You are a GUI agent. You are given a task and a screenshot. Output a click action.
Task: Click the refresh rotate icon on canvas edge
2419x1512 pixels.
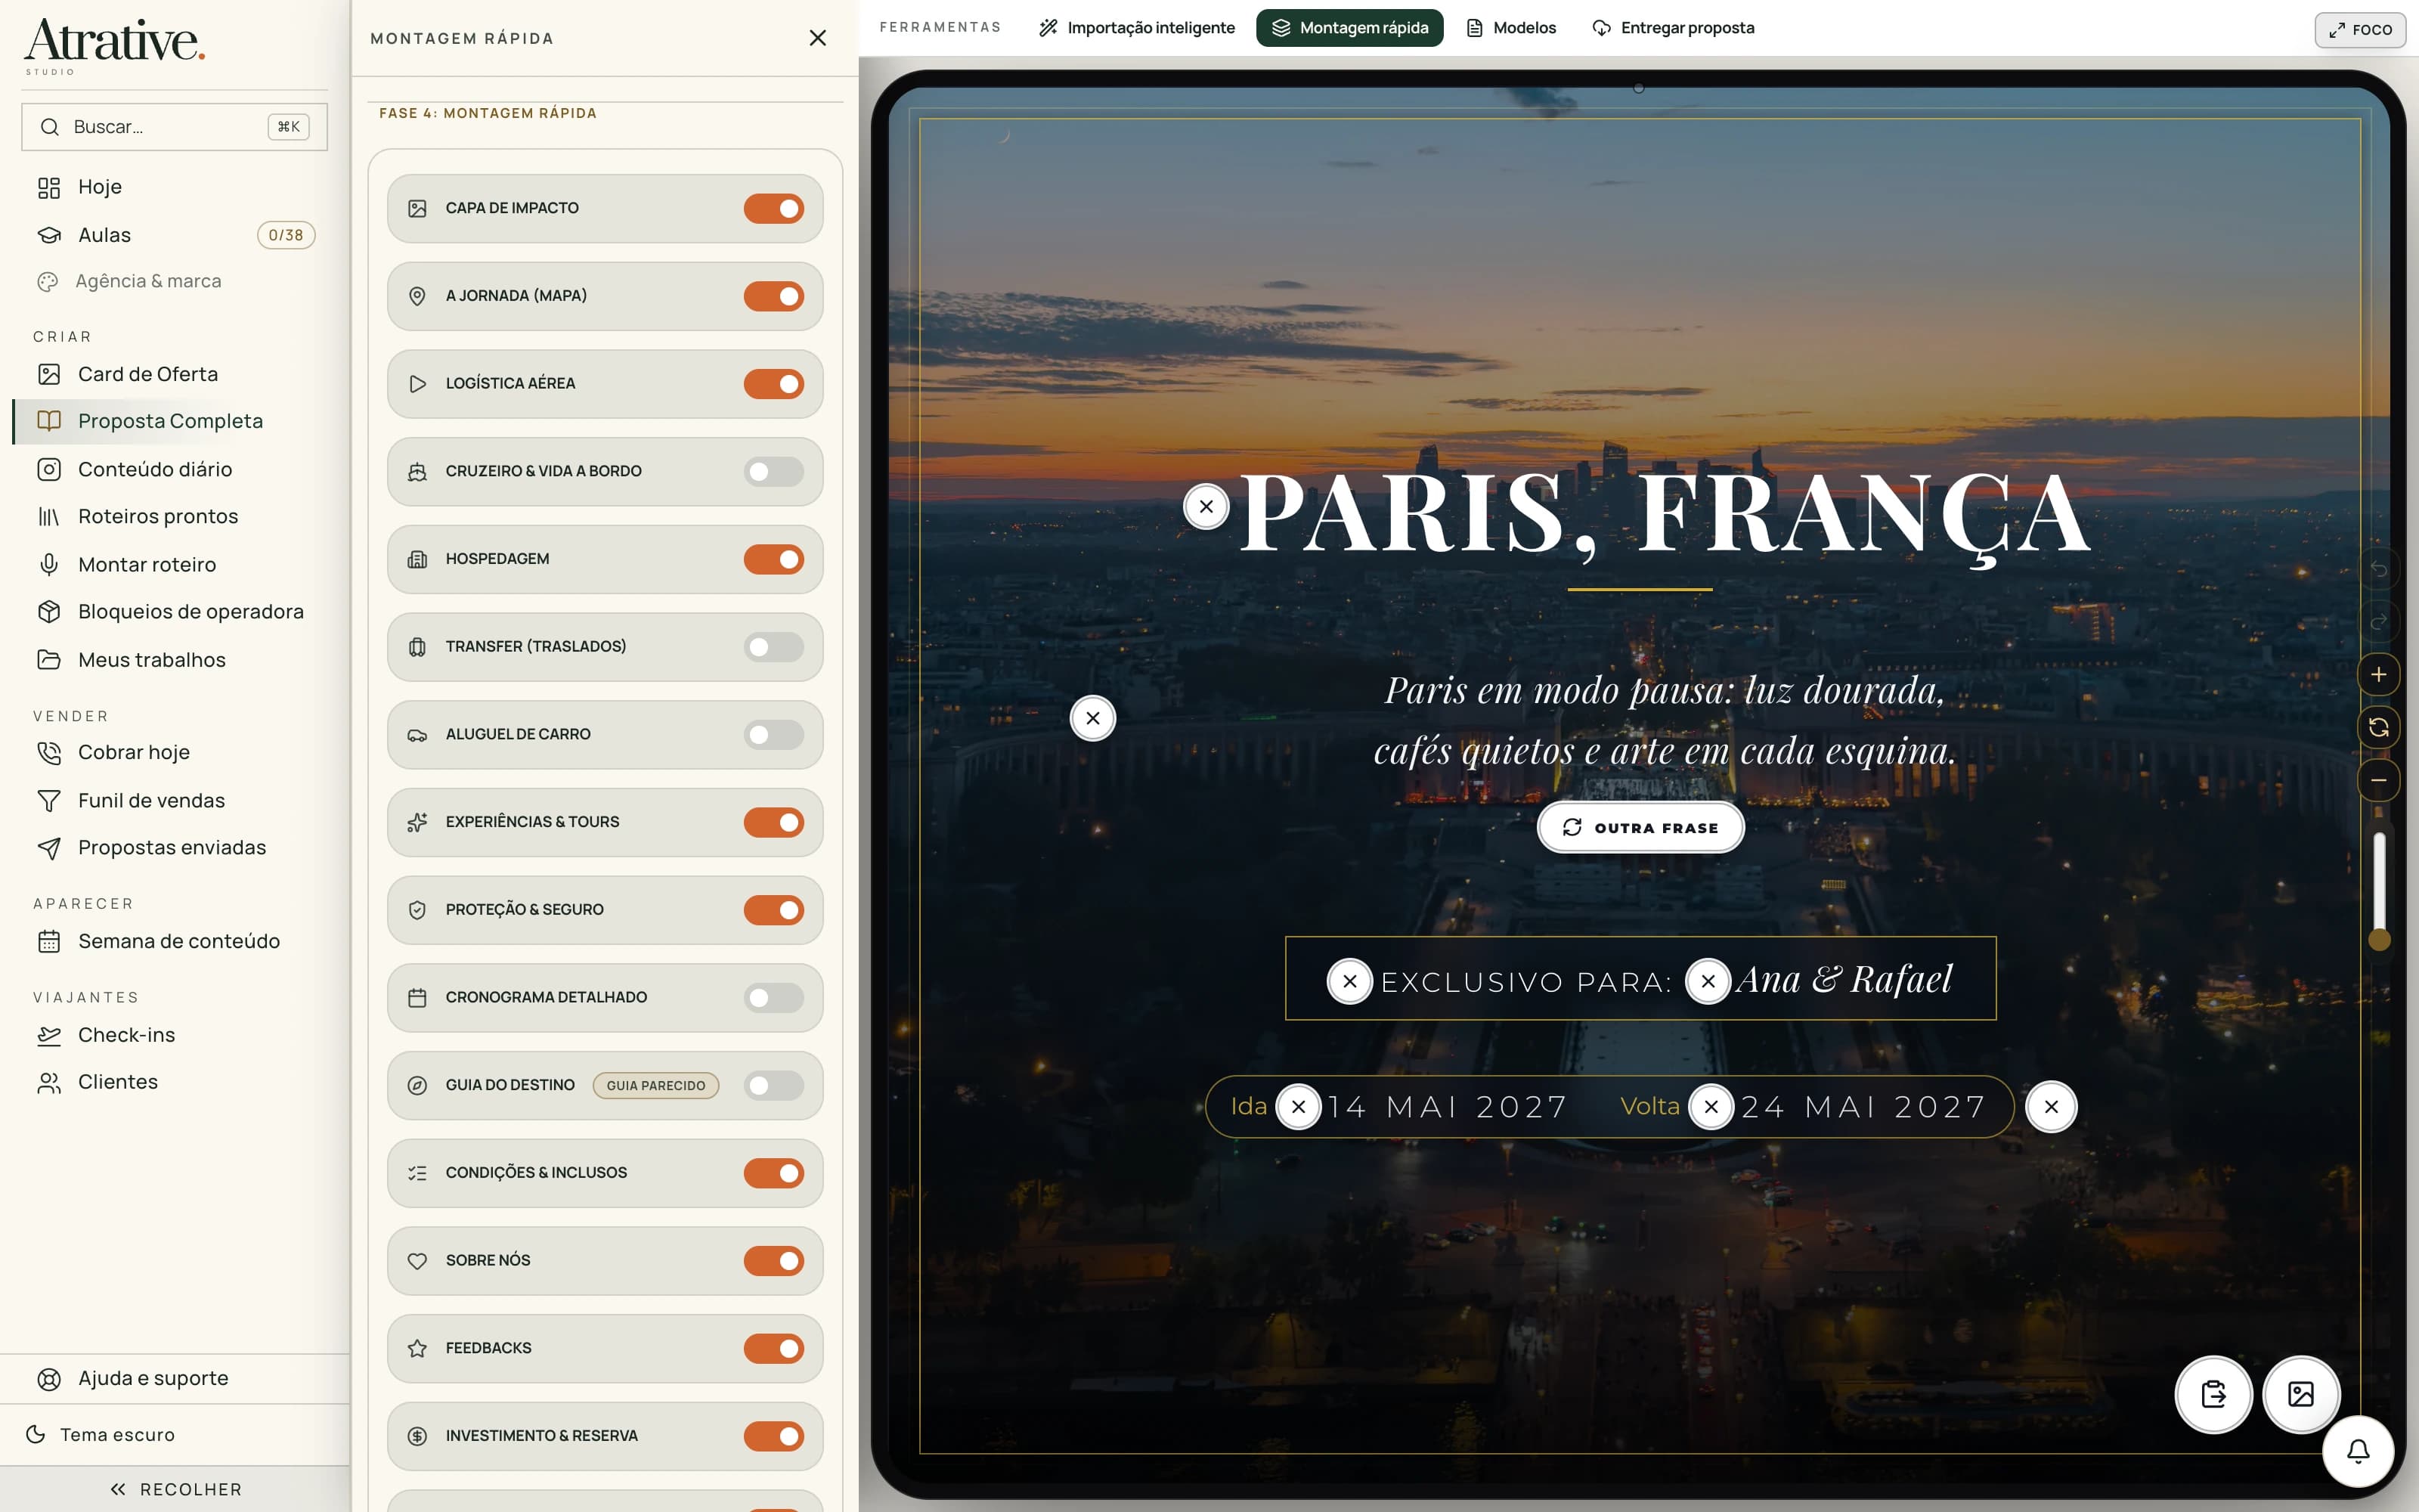[x=2379, y=728]
